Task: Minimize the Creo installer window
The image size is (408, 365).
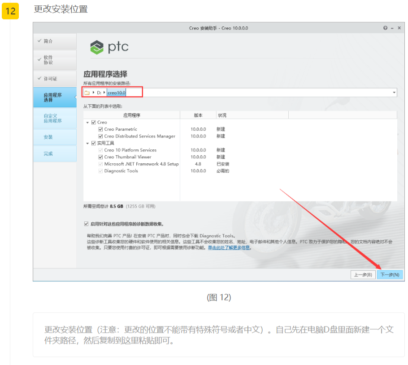Action: tap(392, 28)
